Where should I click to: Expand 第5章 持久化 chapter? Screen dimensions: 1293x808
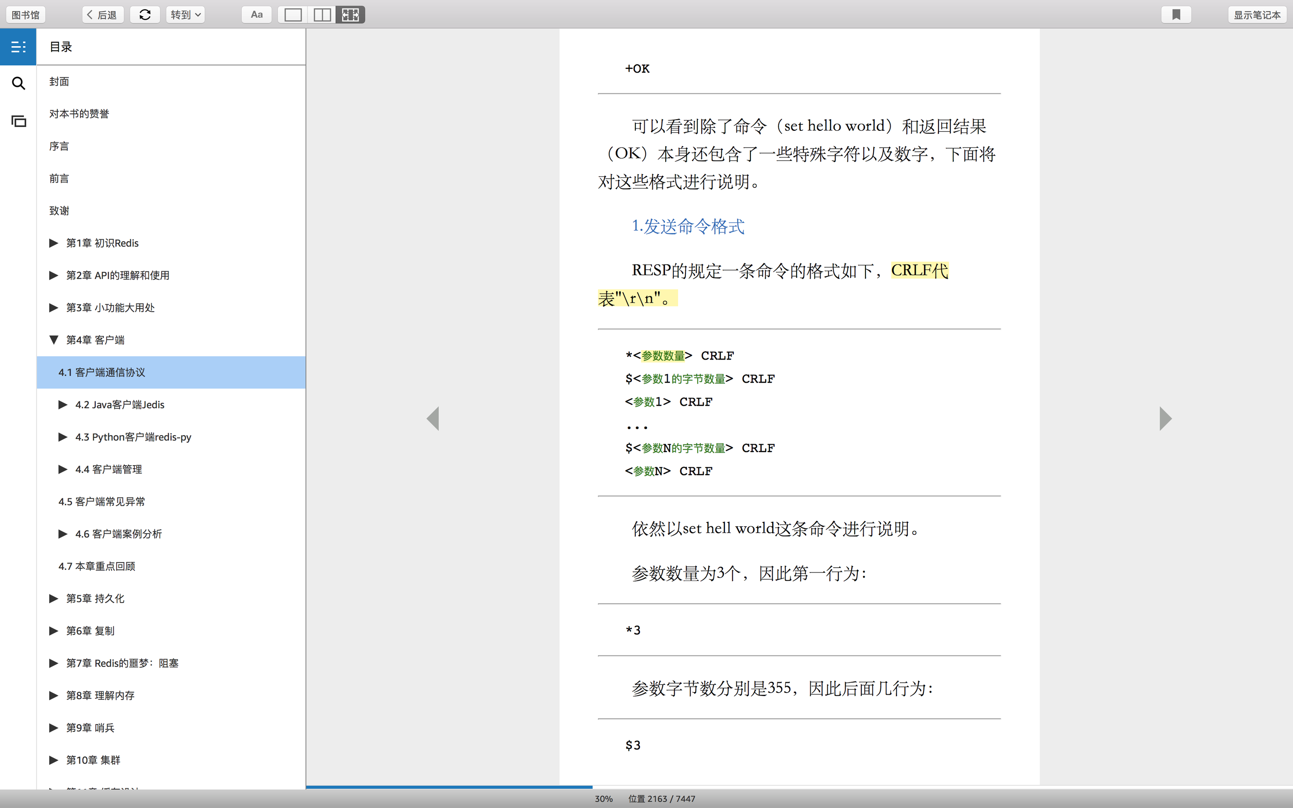(x=53, y=599)
